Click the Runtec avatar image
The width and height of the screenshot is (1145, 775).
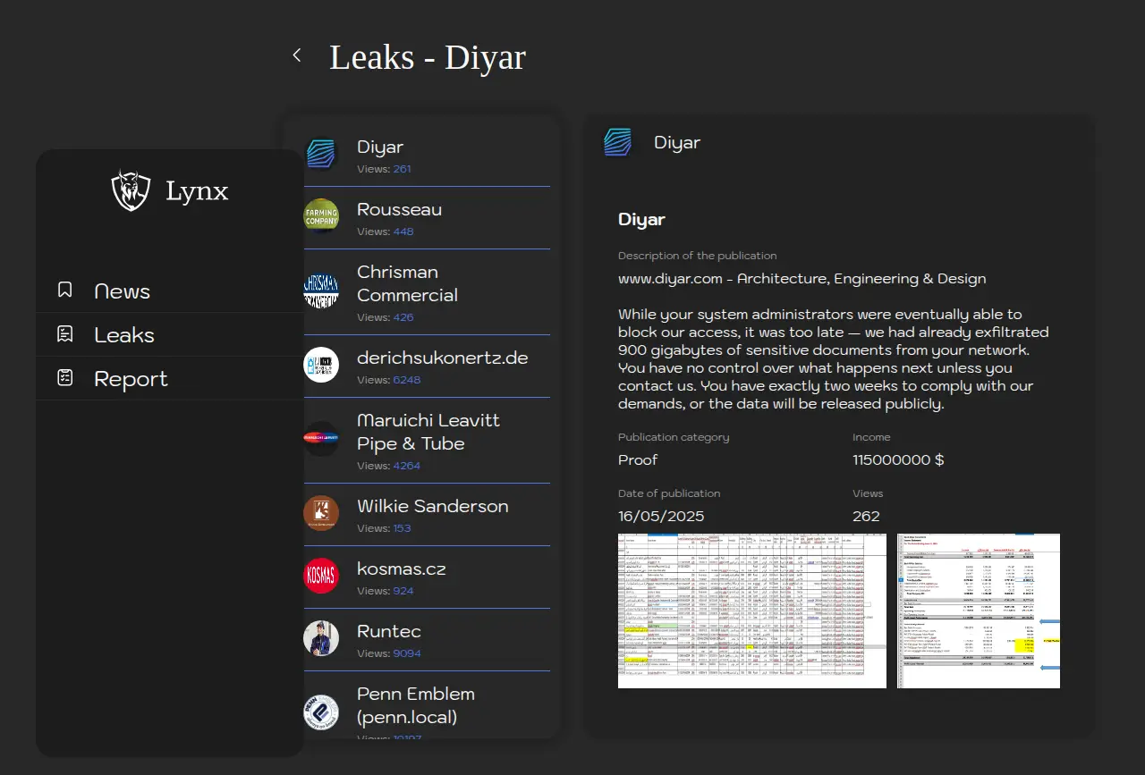321,638
